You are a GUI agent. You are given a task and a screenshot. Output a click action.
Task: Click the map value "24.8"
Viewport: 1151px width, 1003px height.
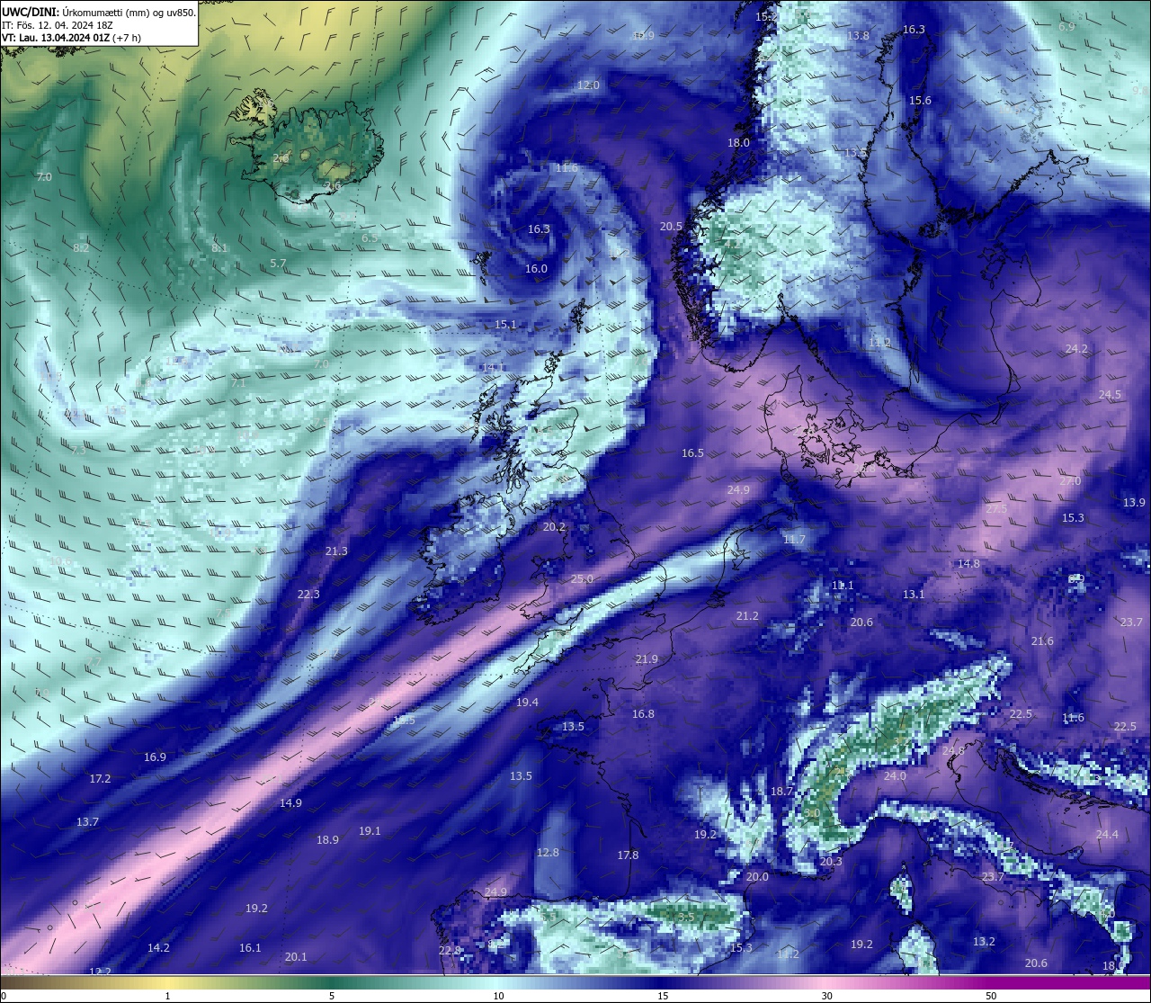953,751
